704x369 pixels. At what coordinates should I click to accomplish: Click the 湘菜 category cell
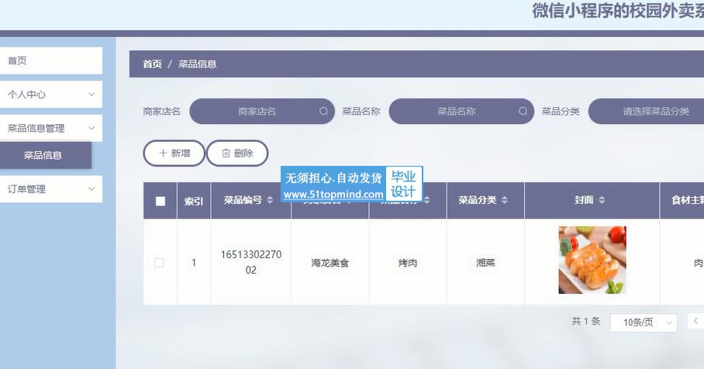(x=485, y=263)
